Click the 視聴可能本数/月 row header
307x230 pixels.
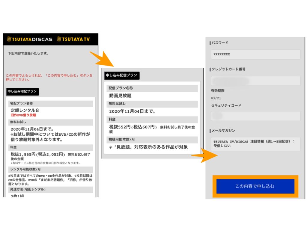pos(152,140)
